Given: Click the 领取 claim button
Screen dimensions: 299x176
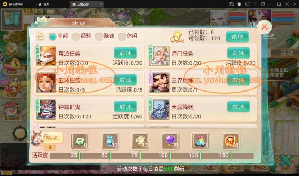Looking at the screenshot, I should pyautogui.click(x=237, y=37).
